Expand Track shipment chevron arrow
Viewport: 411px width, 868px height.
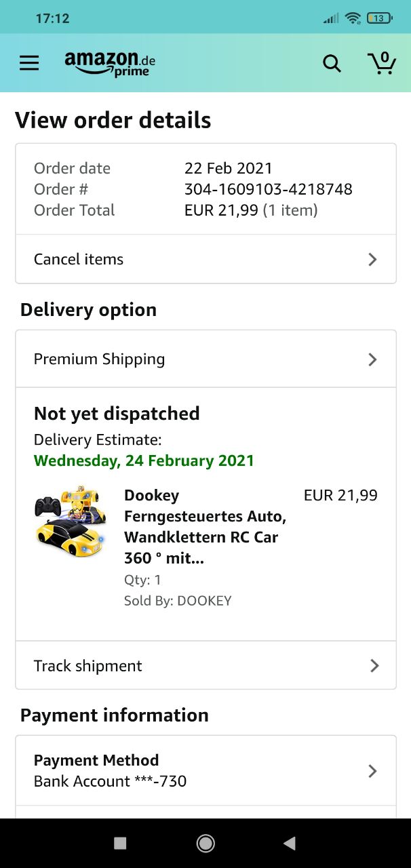point(374,666)
